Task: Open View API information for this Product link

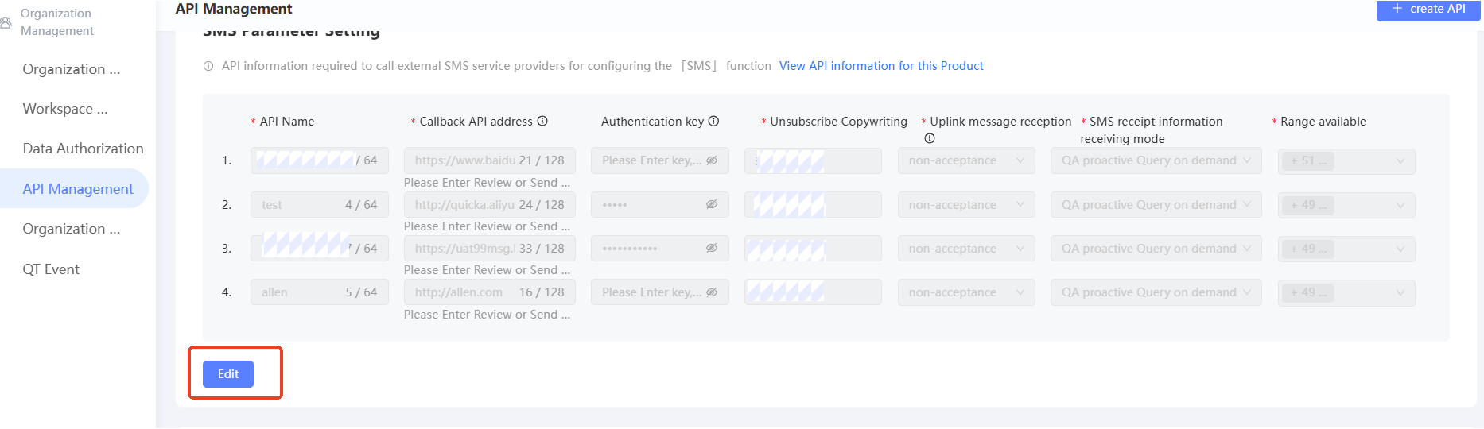Action: point(881,66)
